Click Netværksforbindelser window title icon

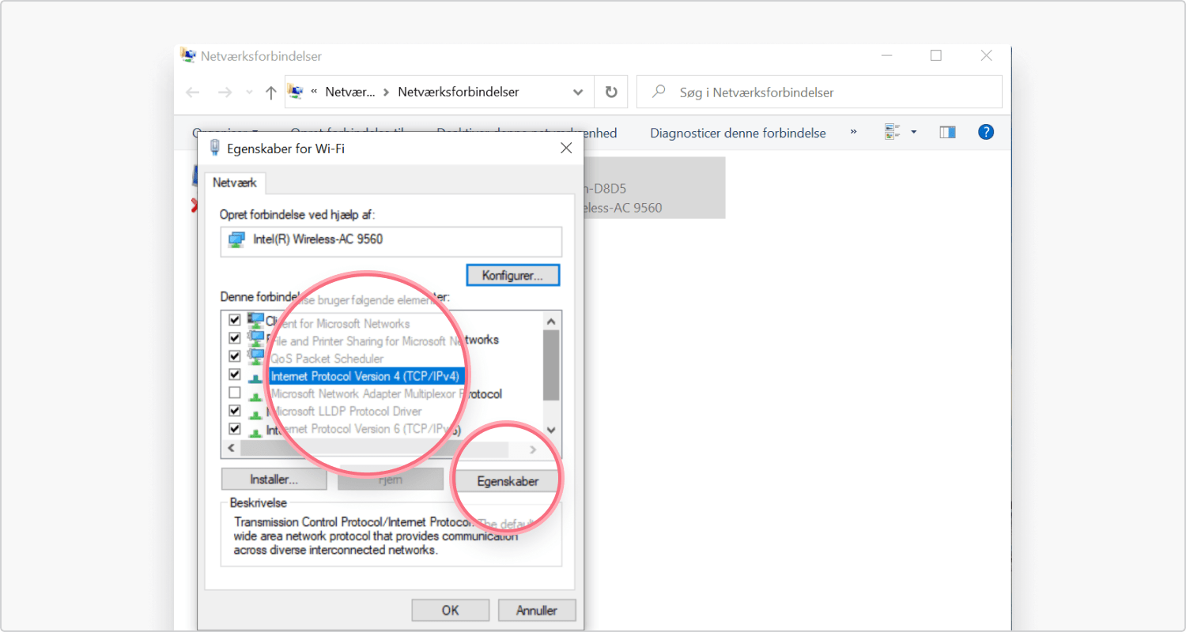tap(188, 55)
